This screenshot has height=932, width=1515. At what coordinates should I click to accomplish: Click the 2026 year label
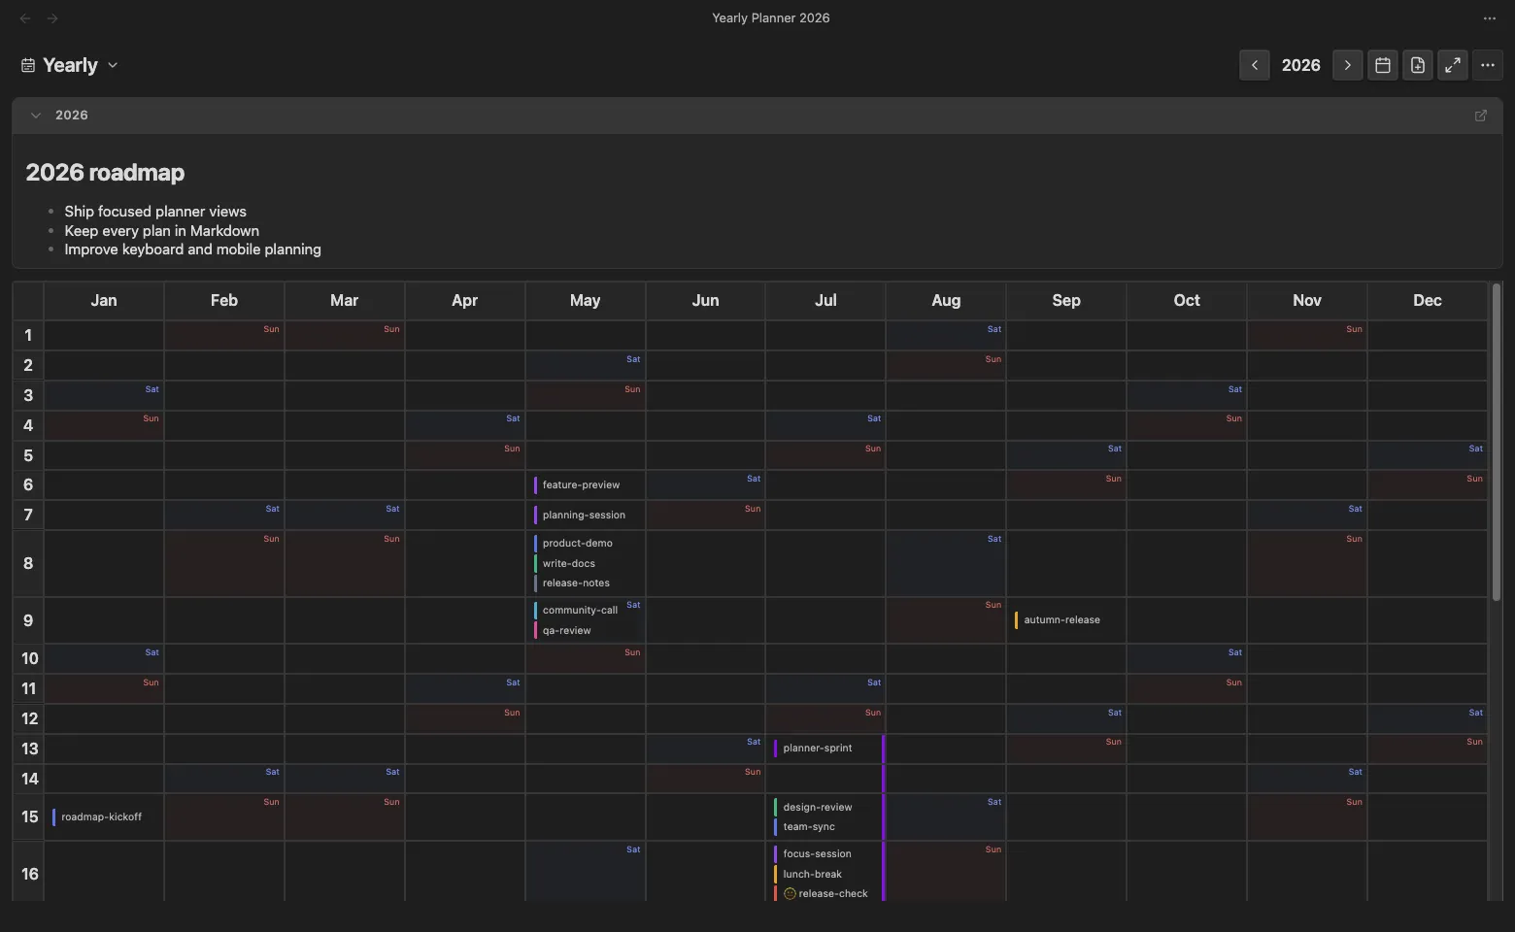pos(1300,65)
